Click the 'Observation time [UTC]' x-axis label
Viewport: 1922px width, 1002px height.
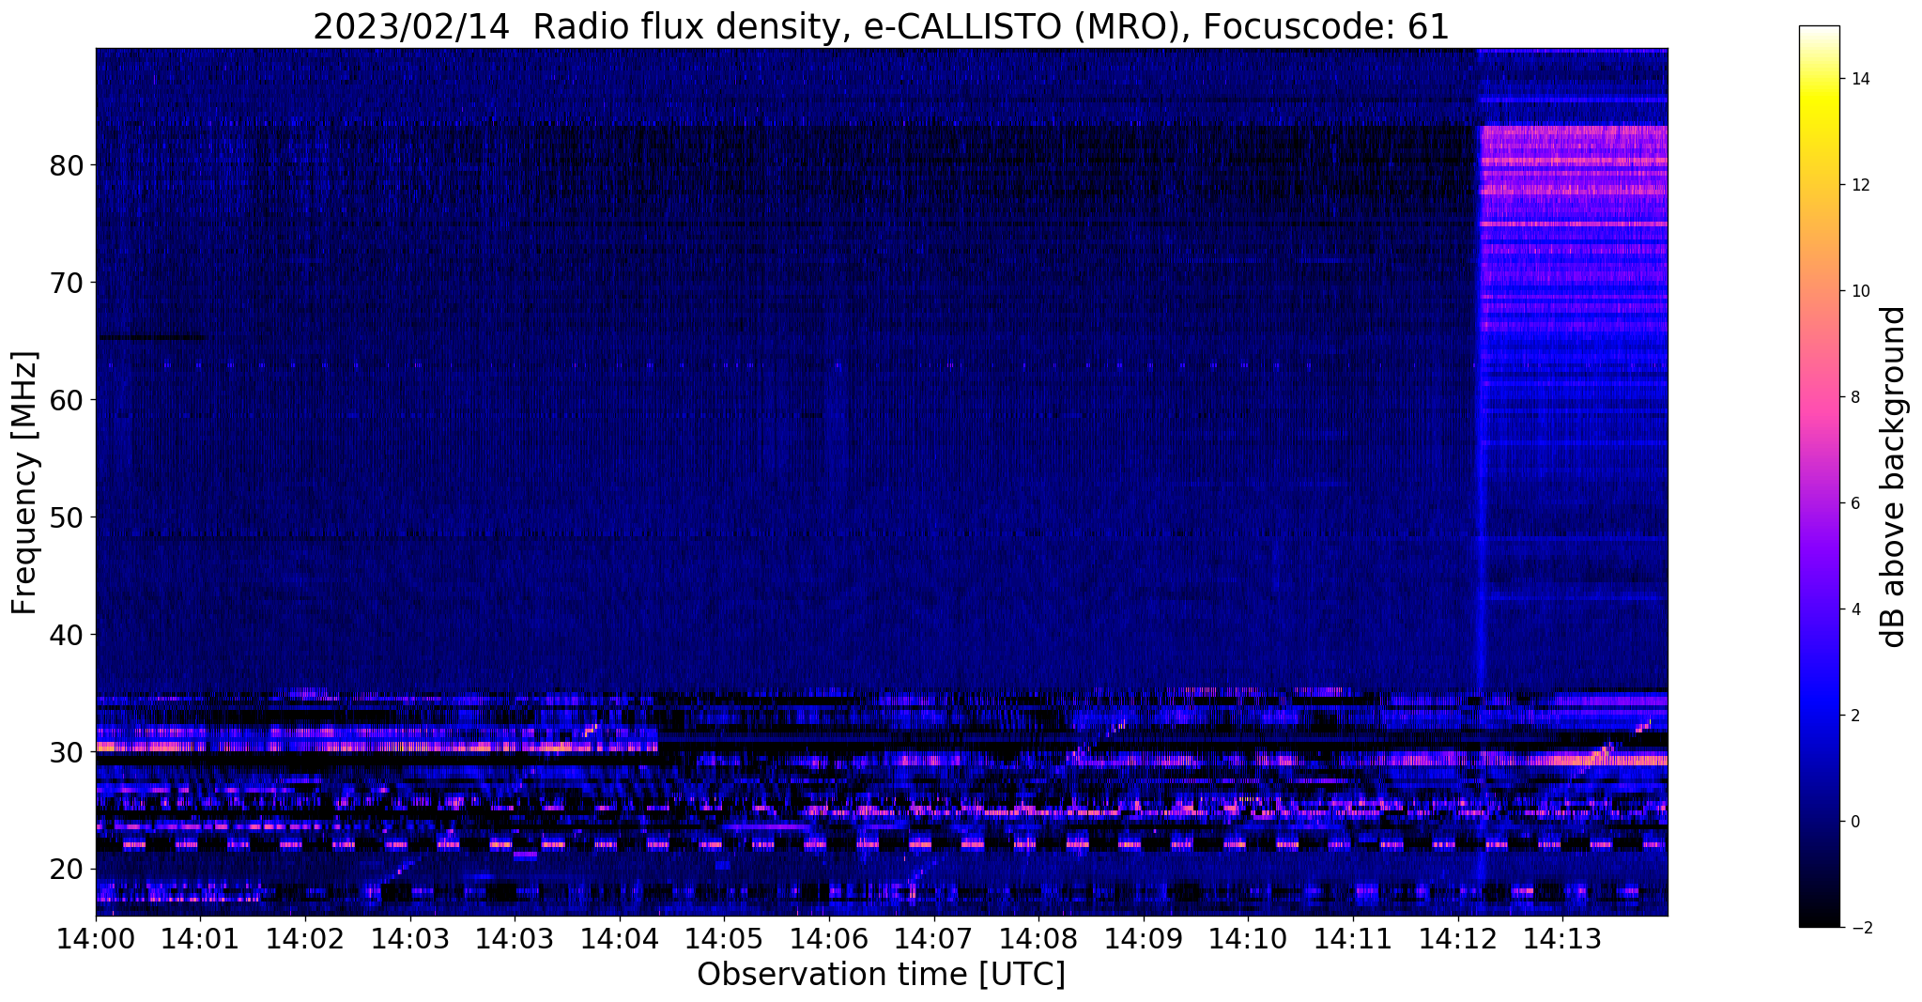[x=881, y=975]
